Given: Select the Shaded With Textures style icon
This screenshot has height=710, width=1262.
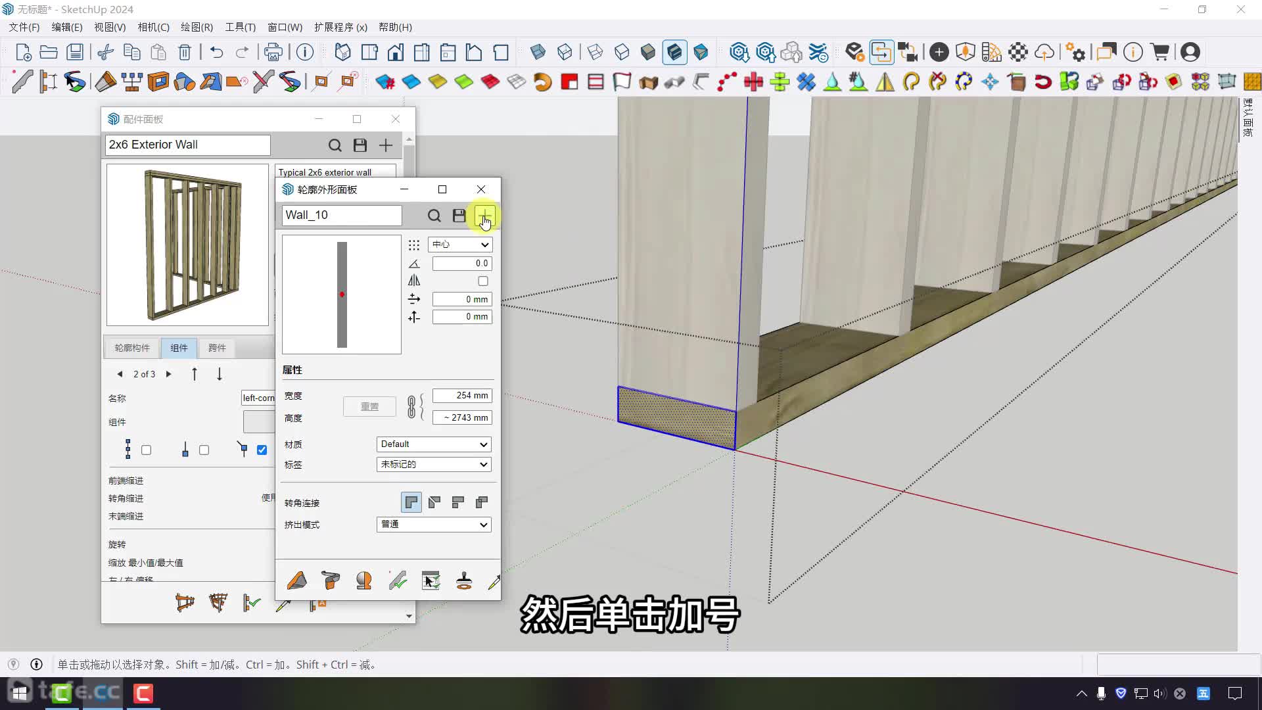Looking at the screenshot, I should coord(674,52).
